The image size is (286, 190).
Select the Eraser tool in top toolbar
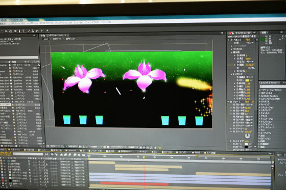[x=37, y=31]
